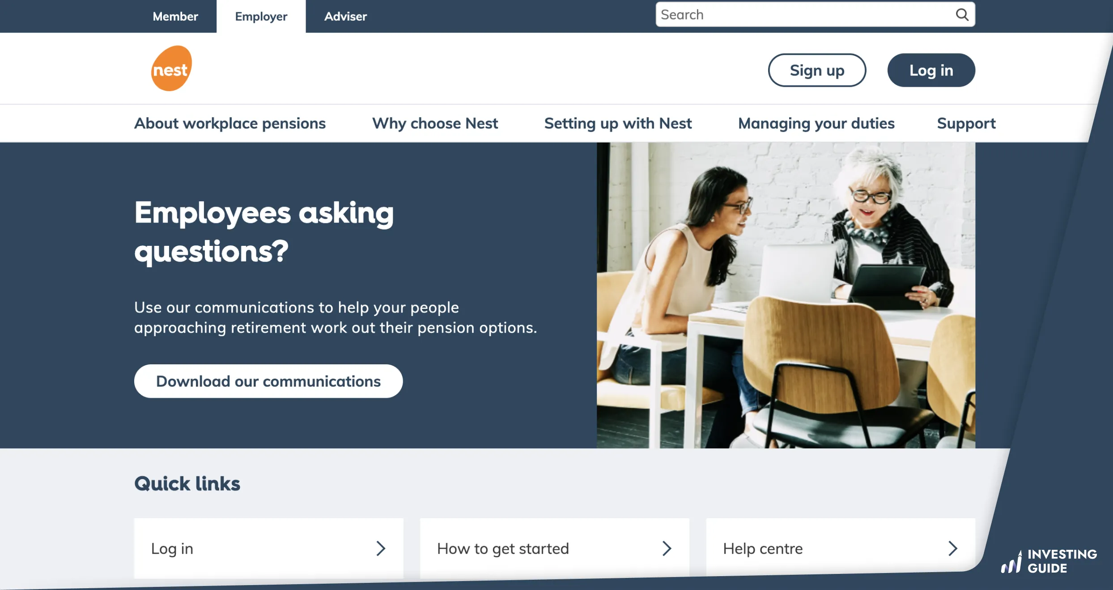Select the Managing your duties tab
Viewport: 1113px width, 590px height.
click(816, 123)
